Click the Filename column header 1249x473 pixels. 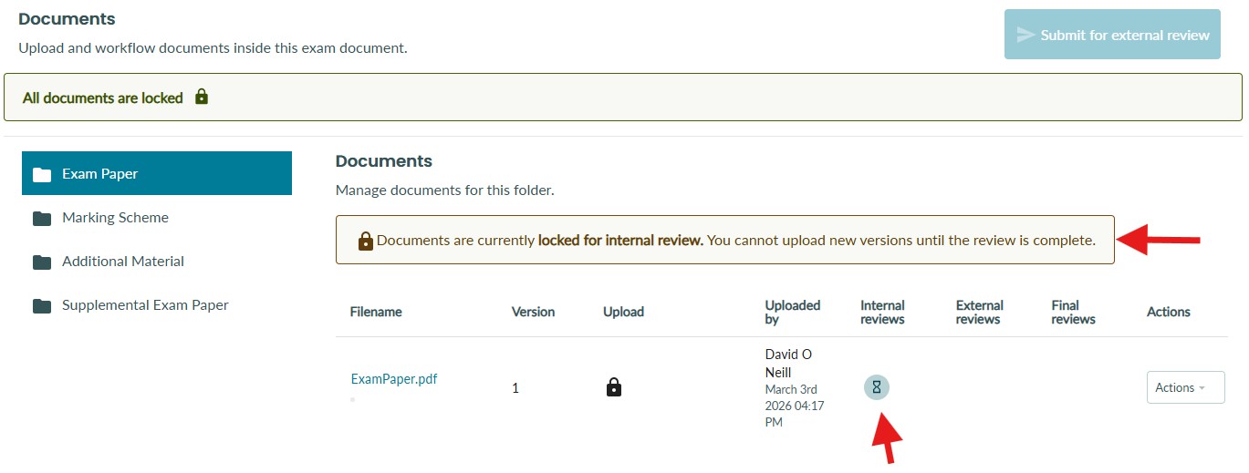pyautogui.click(x=376, y=312)
